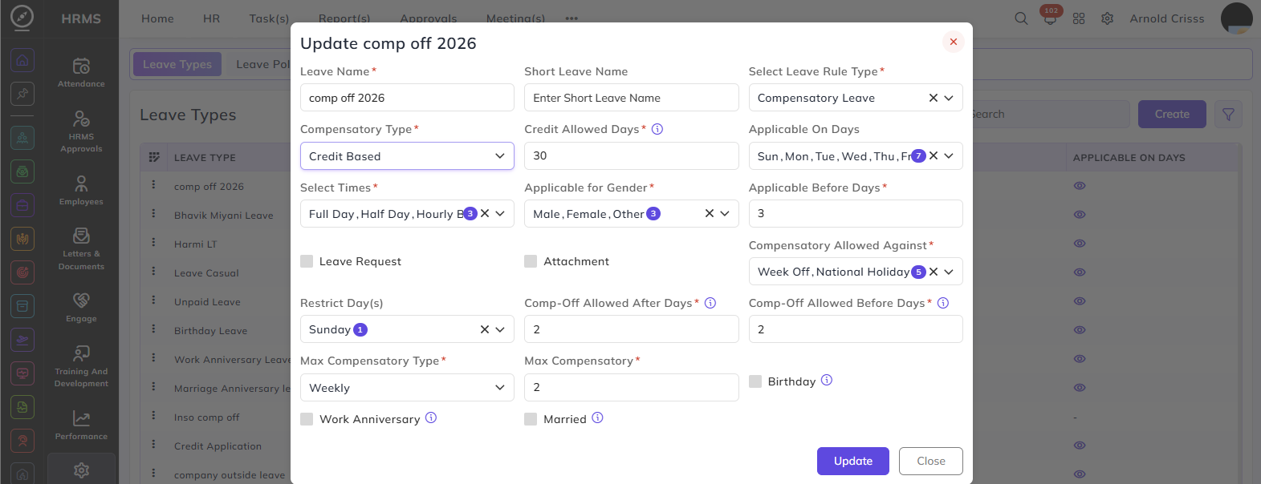Image resolution: width=1261 pixels, height=484 pixels.
Task: Toggle eye icon in Bhavik Miyani Leave row
Action: pyautogui.click(x=1080, y=215)
